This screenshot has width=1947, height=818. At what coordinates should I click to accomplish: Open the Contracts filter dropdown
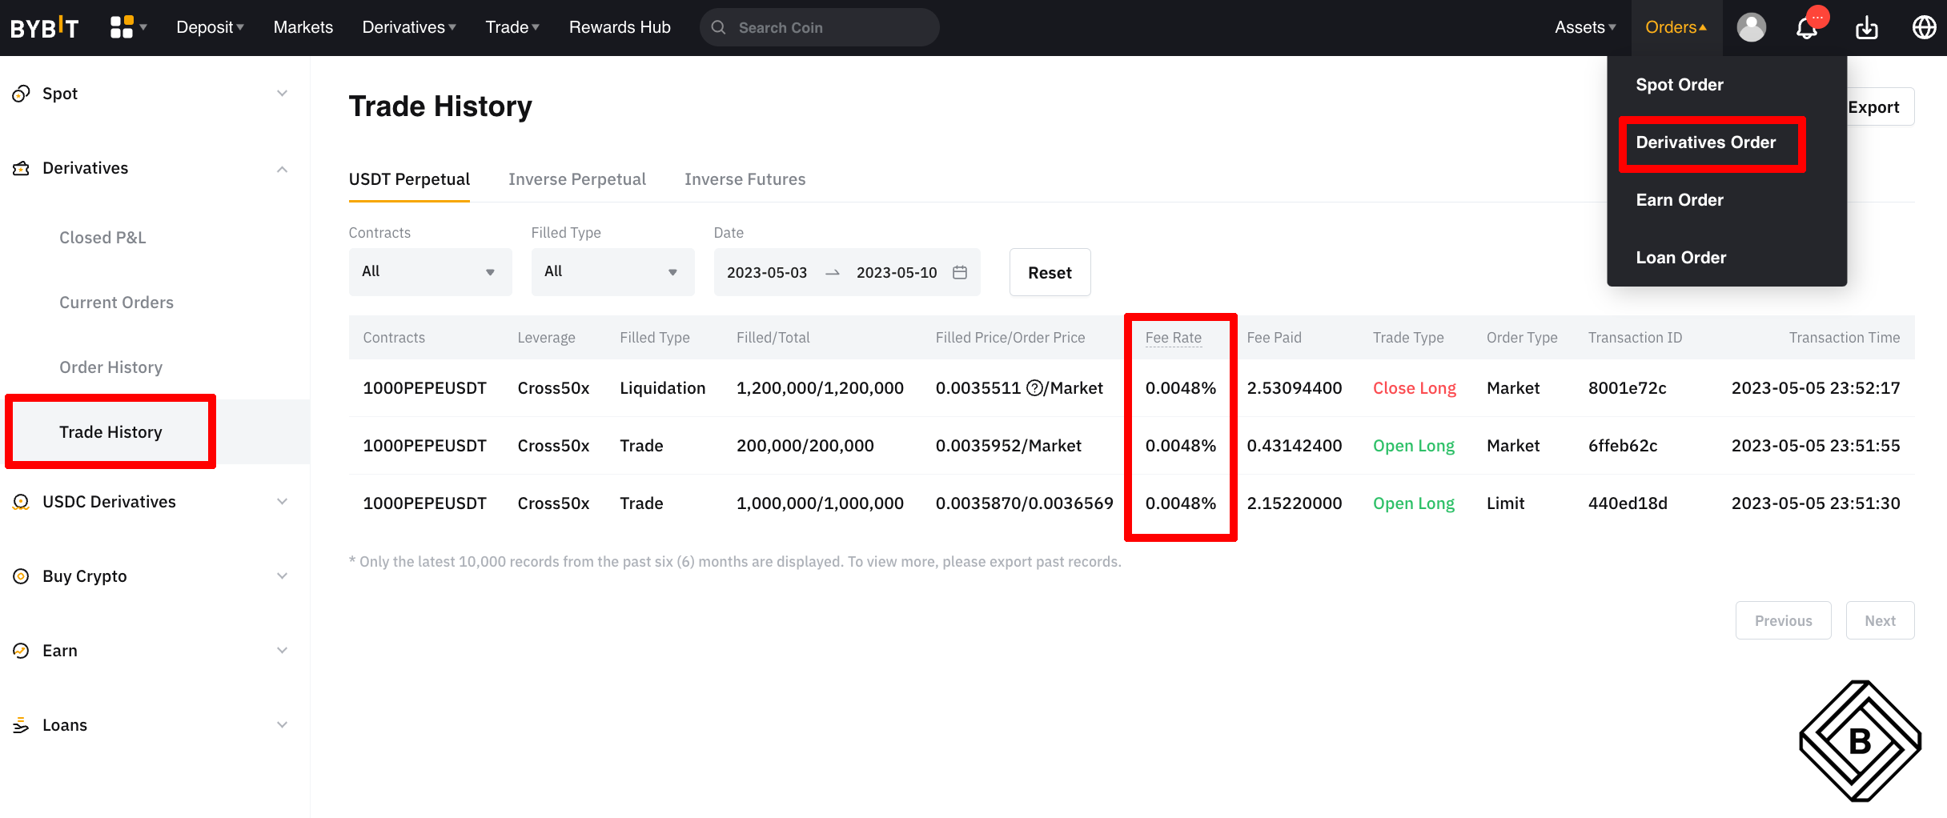click(x=430, y=272)
